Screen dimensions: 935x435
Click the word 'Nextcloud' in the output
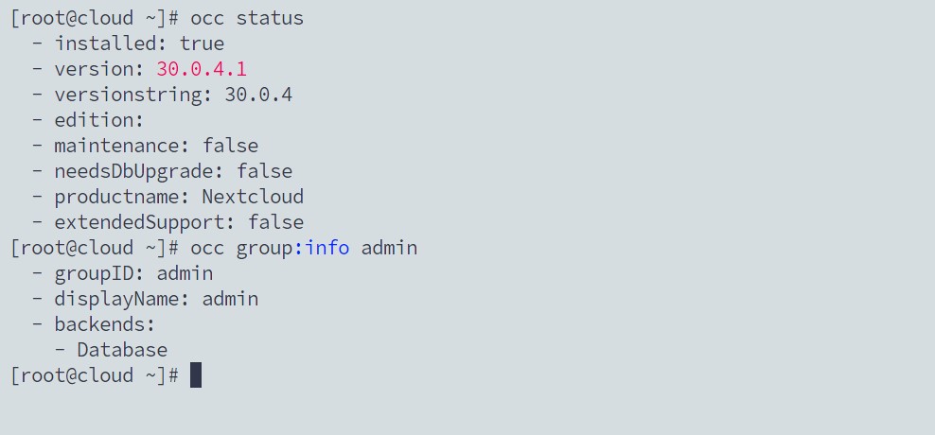(x=253, y=196)
